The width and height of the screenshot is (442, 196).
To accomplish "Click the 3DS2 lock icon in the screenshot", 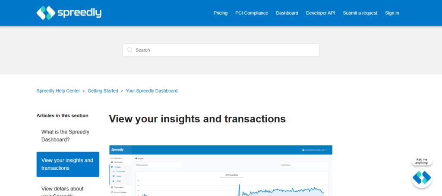I will click(x=113, y=181).
